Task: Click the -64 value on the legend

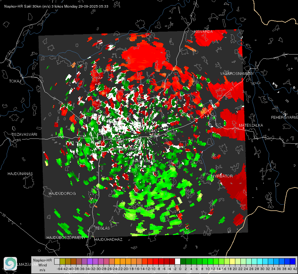Action: (x=59, y=269)
